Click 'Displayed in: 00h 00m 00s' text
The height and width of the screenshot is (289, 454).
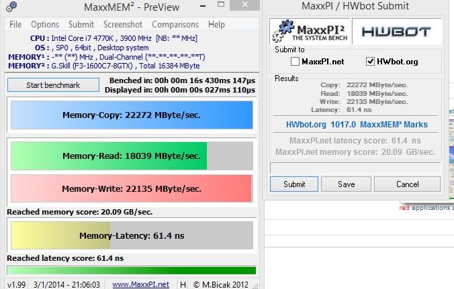(180, 90)
